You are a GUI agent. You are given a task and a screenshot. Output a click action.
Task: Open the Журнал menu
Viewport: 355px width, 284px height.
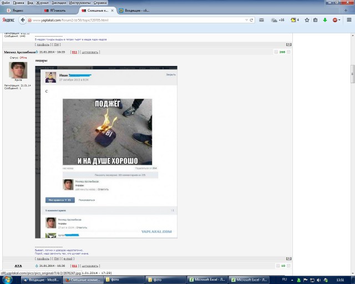coord(42,3)
